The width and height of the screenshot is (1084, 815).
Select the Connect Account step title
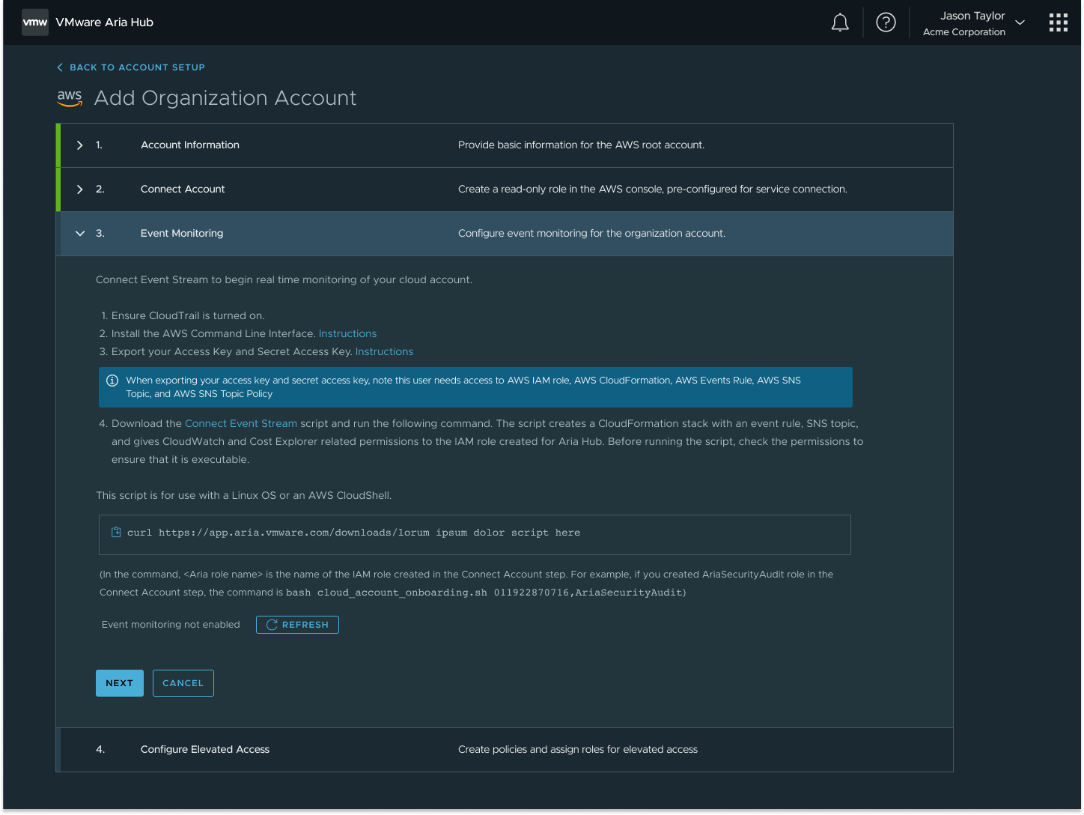click(x=183, y=190)
